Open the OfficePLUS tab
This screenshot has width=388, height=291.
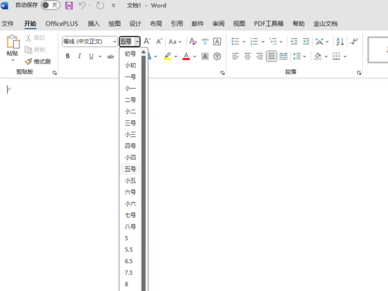[62, 23]
